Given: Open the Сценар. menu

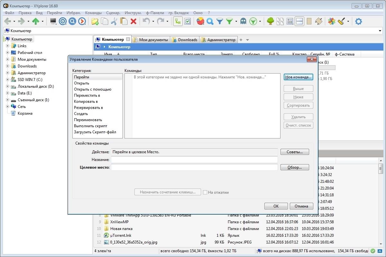Looking at the screenshot, I should tap(113, 13).
